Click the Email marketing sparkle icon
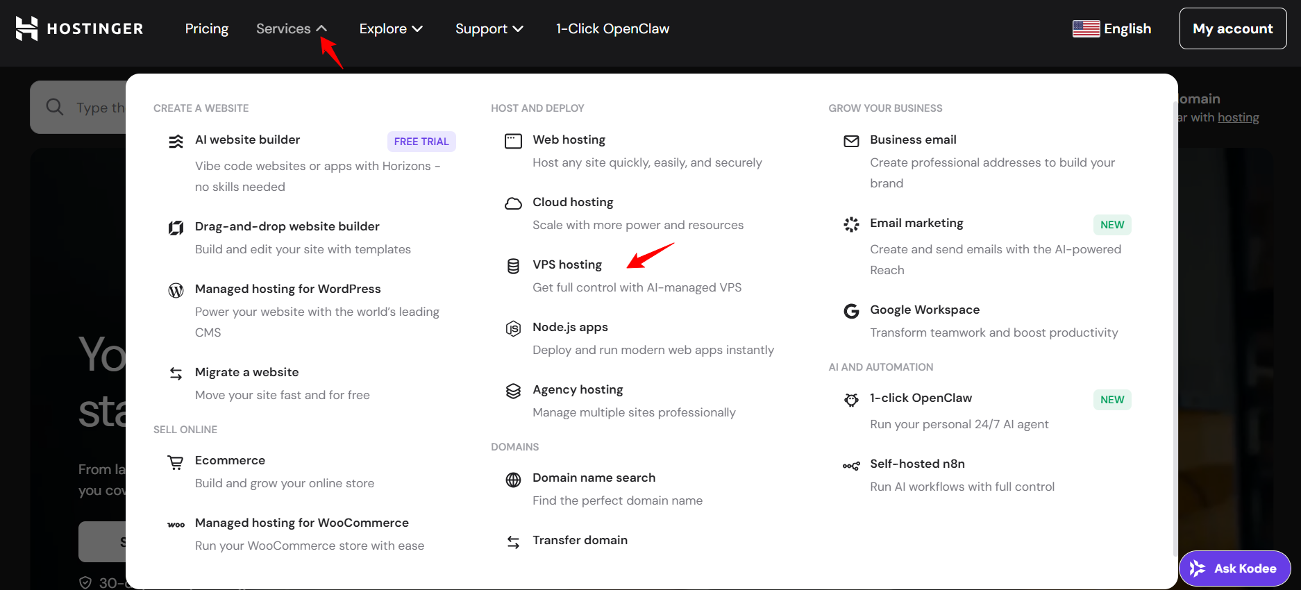1301x590 pixels. coord(851,224)
